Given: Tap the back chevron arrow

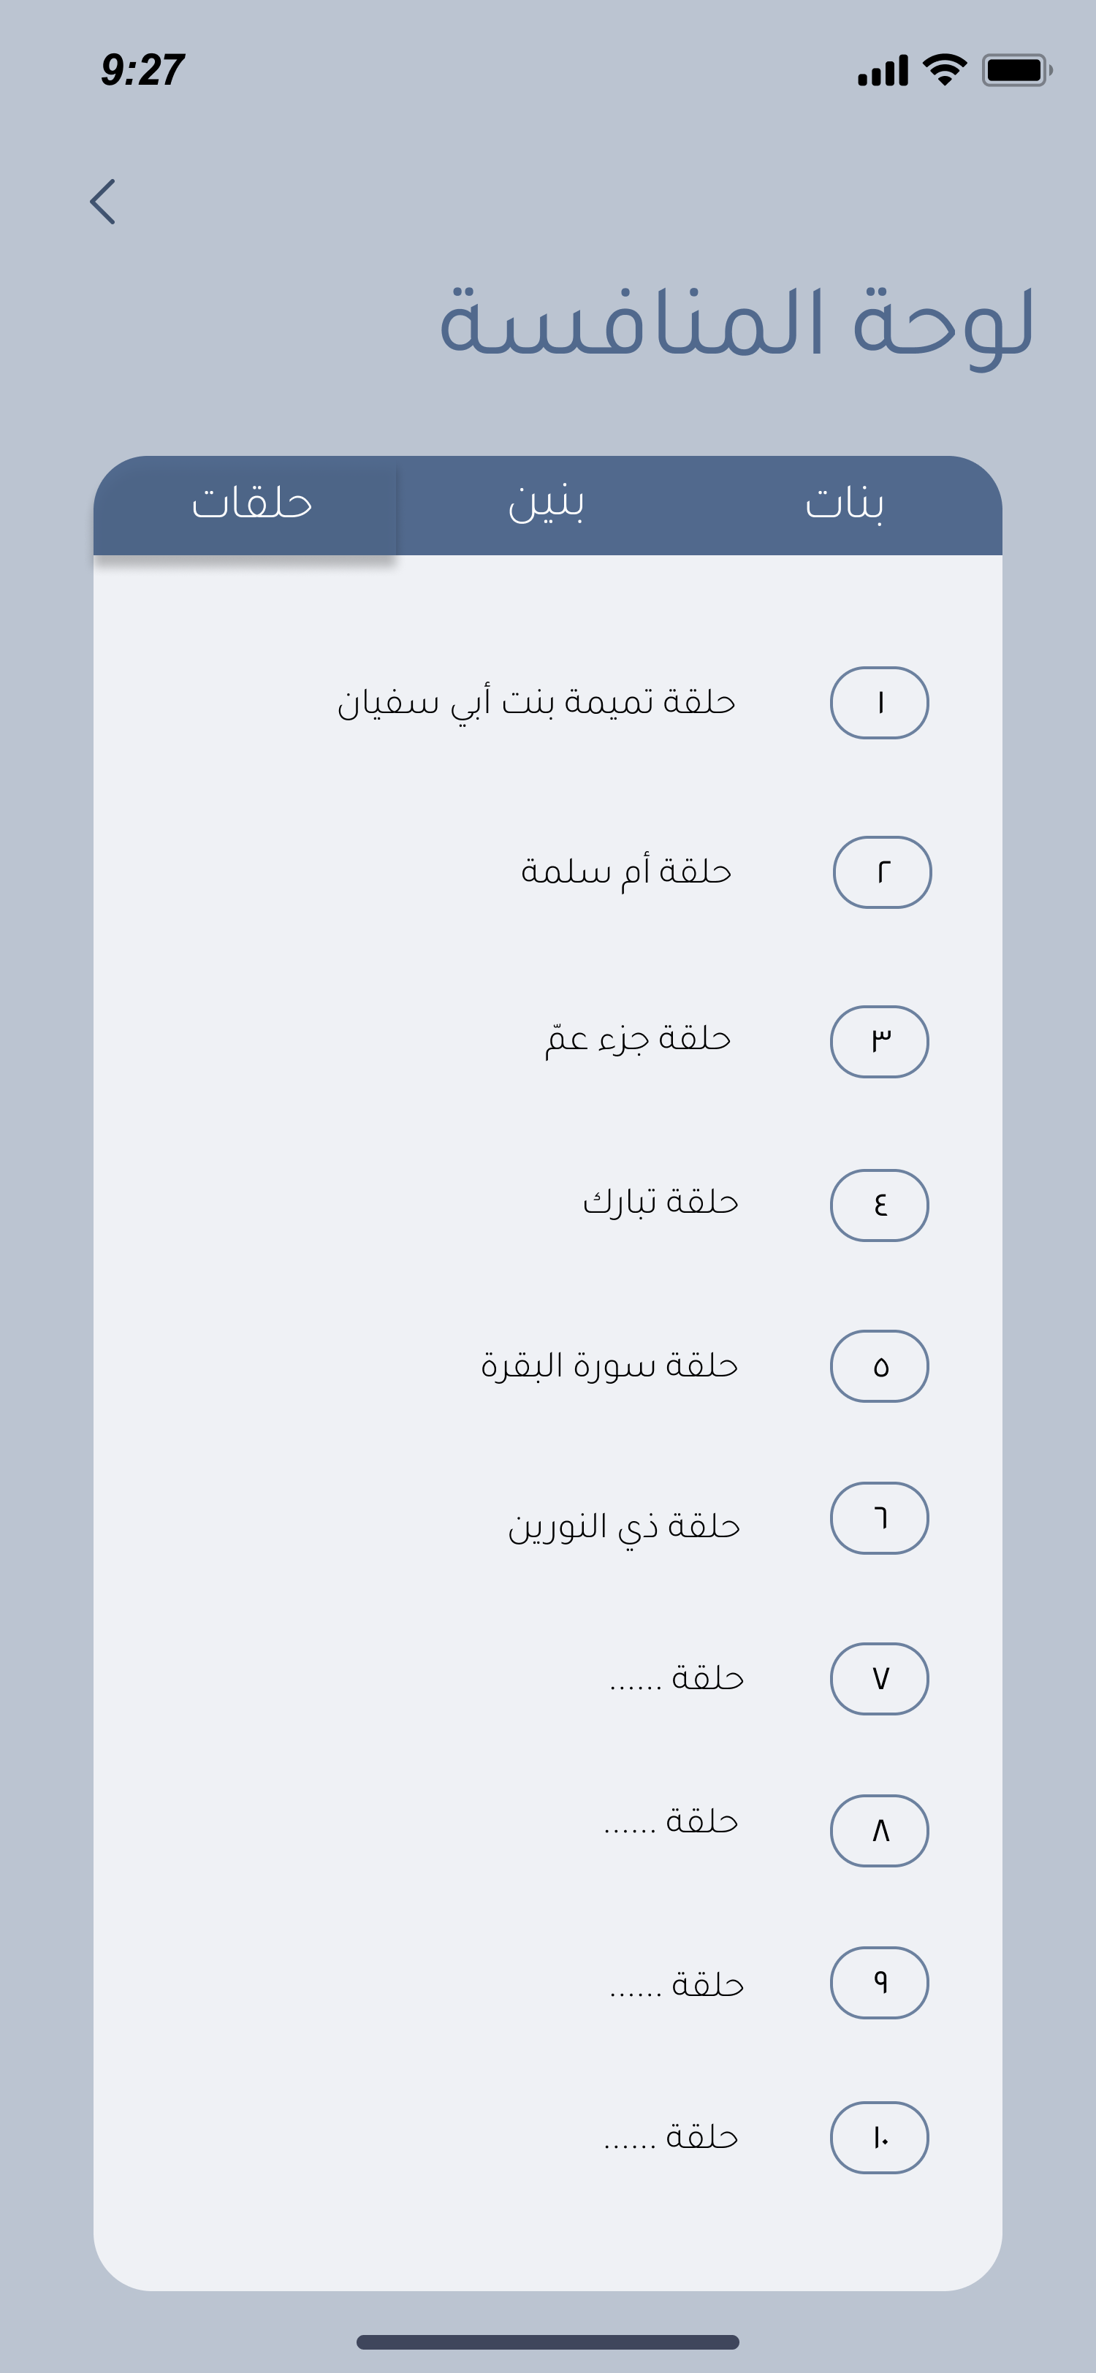Looking at the screenshot, I should (103, 202).
